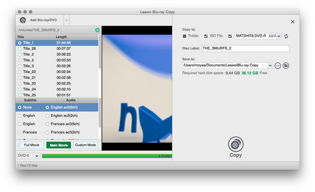Open the output folder icon

(x=286, y=66)
